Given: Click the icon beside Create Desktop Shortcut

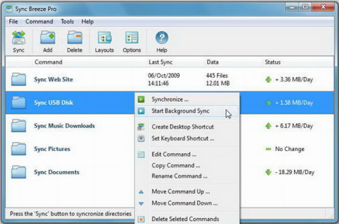Looking at the screenshot, I should (141, 127).
